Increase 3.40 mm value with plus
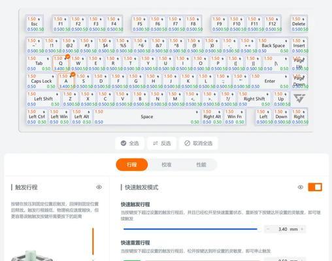The image size is (332, 261). click(x=302, y=229)
